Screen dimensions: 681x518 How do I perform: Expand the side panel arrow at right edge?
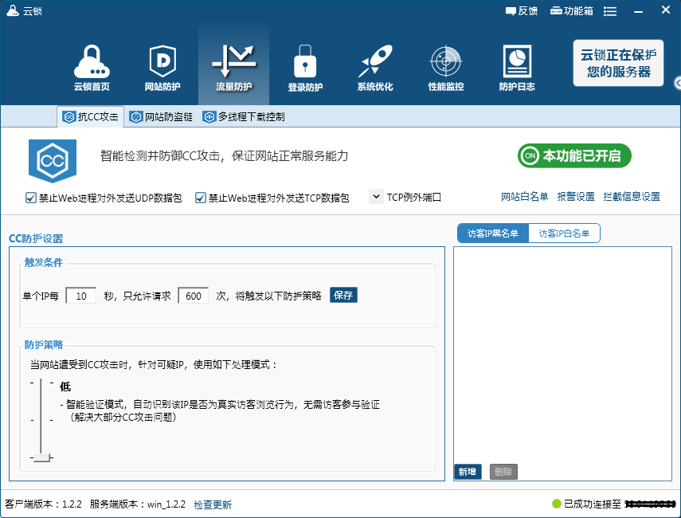[x=677, y=83]
